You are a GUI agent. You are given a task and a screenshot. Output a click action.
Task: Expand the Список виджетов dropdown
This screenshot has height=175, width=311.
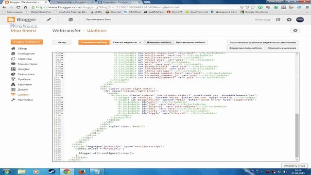(127, 42)
